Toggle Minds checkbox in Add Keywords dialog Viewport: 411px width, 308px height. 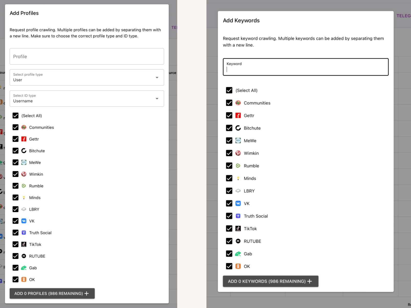[x=229, y=178]
